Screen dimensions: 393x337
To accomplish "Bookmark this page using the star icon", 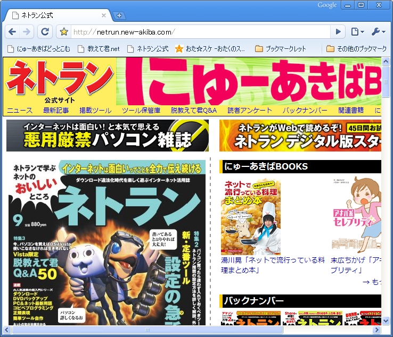I will click(x=64, y=32).
